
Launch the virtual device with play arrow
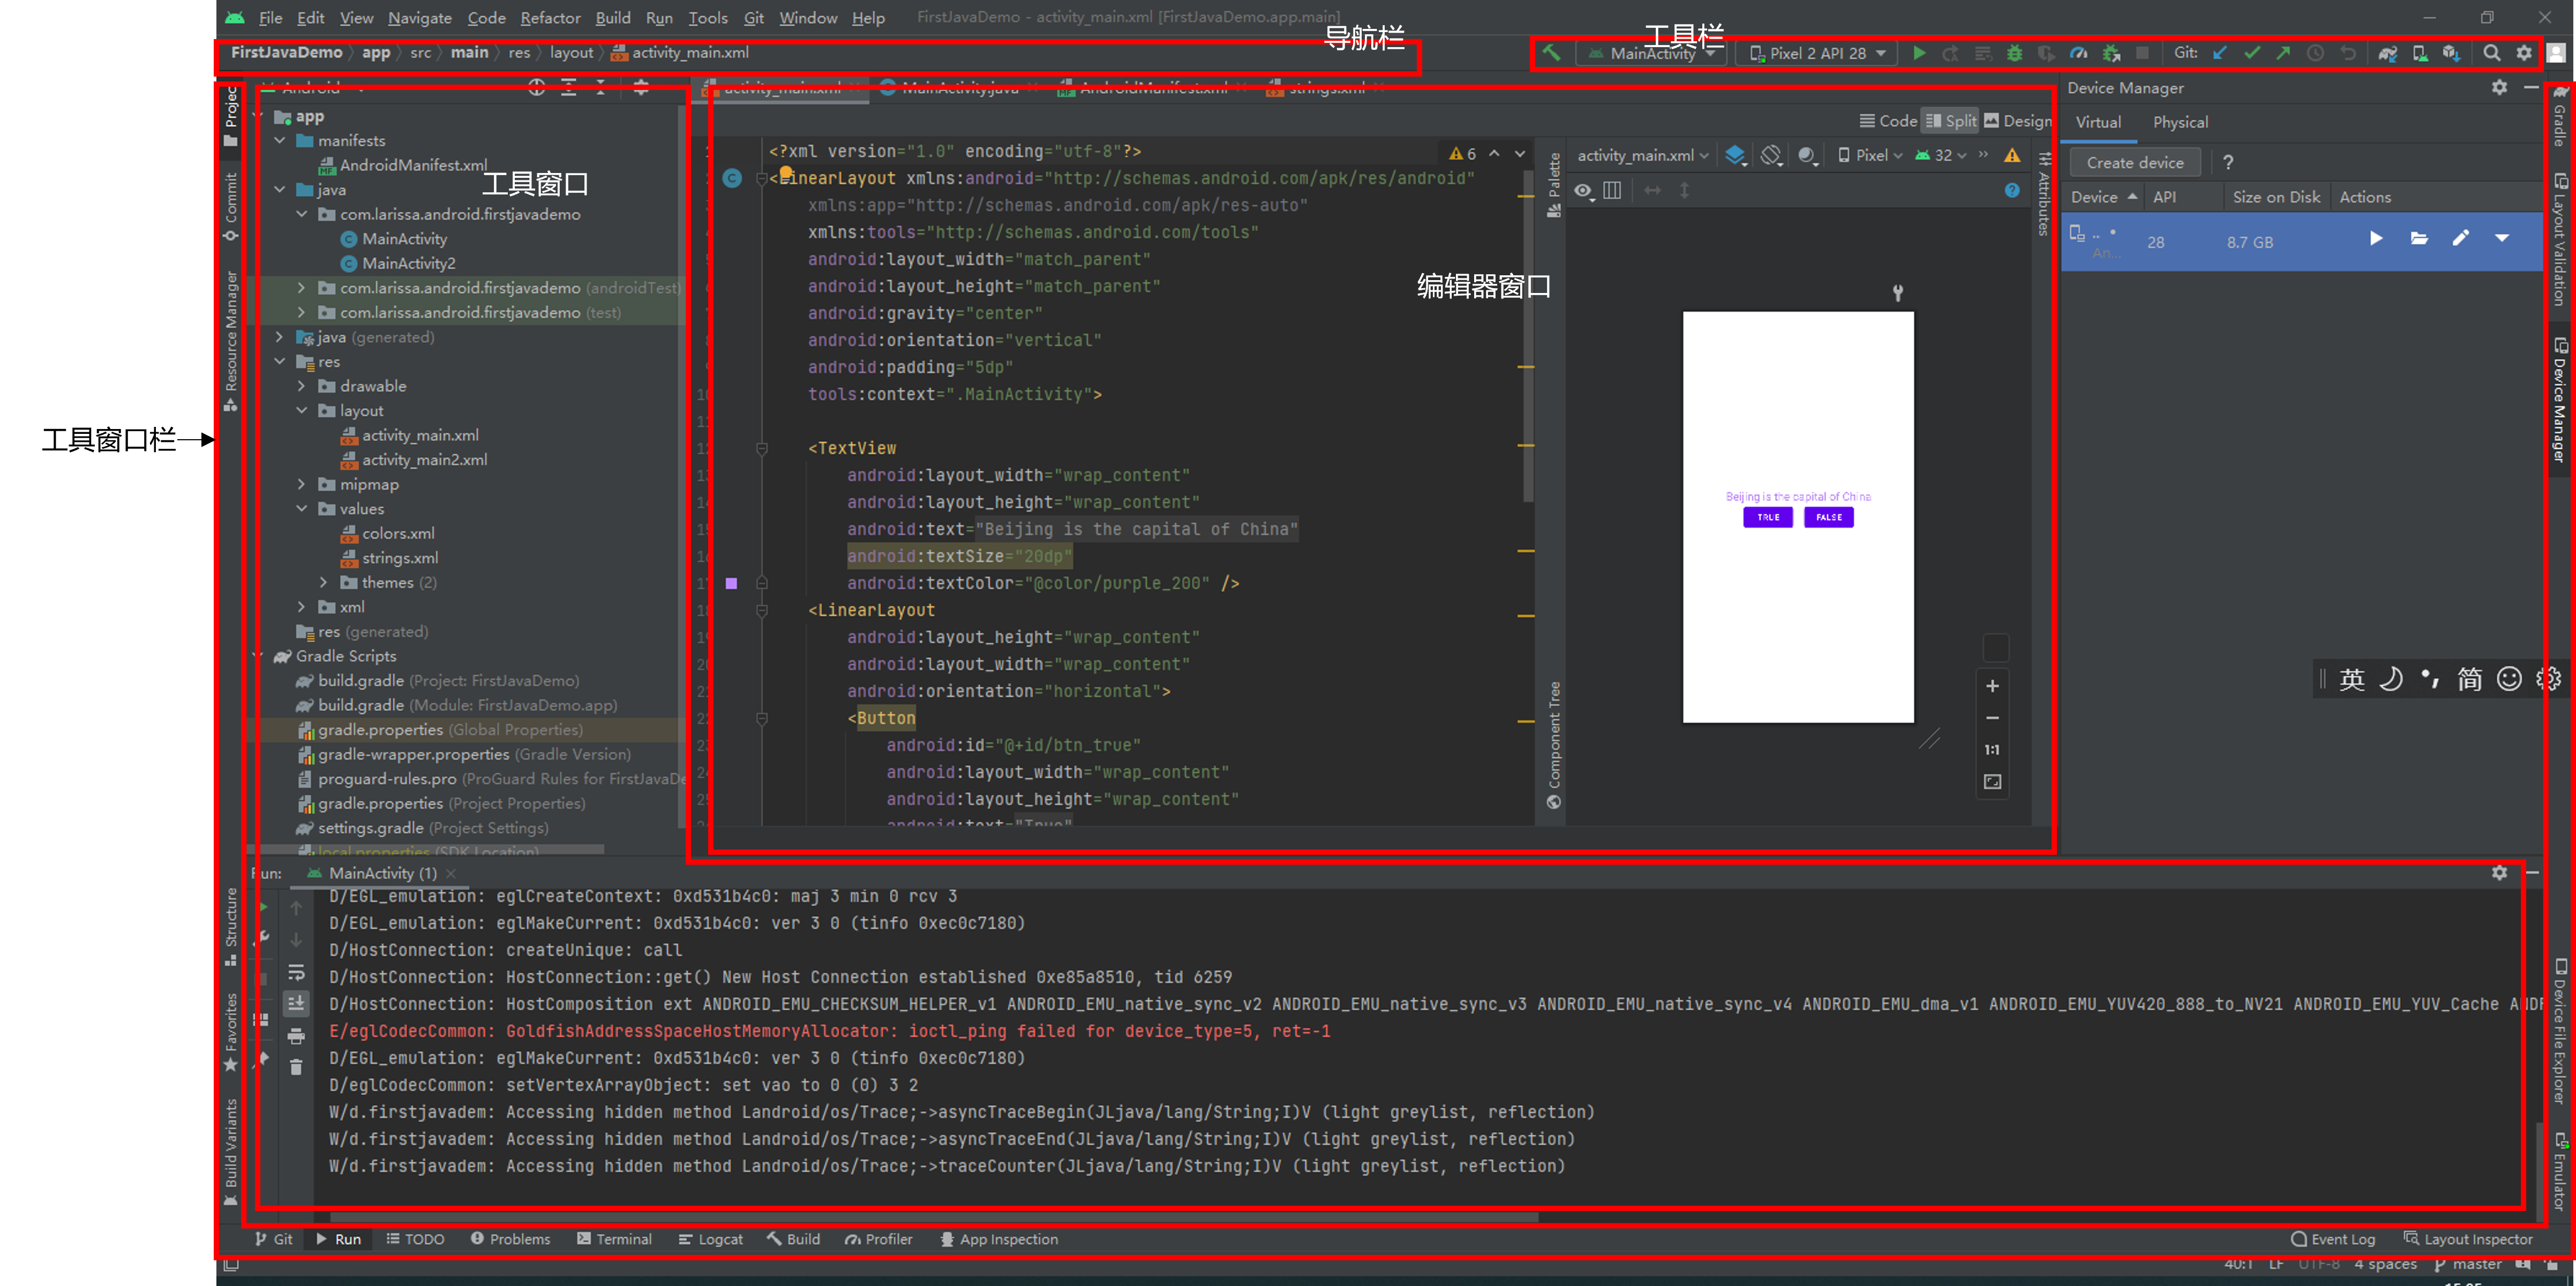pos(2376,238)
